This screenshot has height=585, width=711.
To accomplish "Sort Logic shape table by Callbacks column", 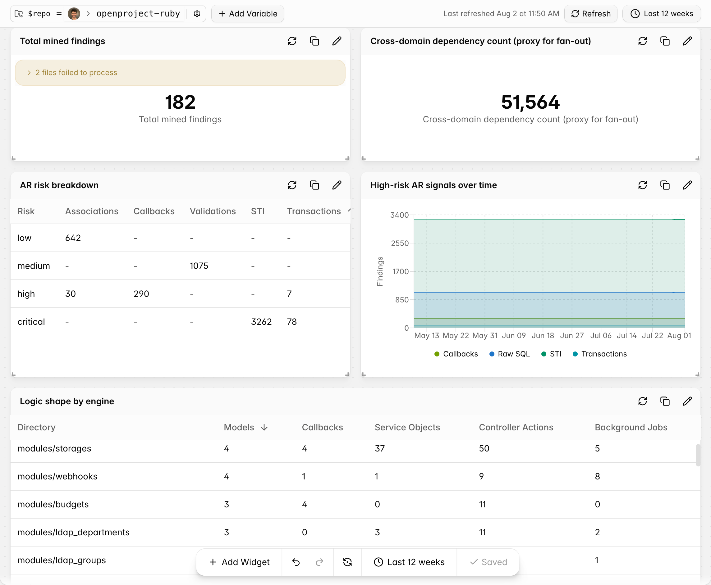I will (322, 427).
